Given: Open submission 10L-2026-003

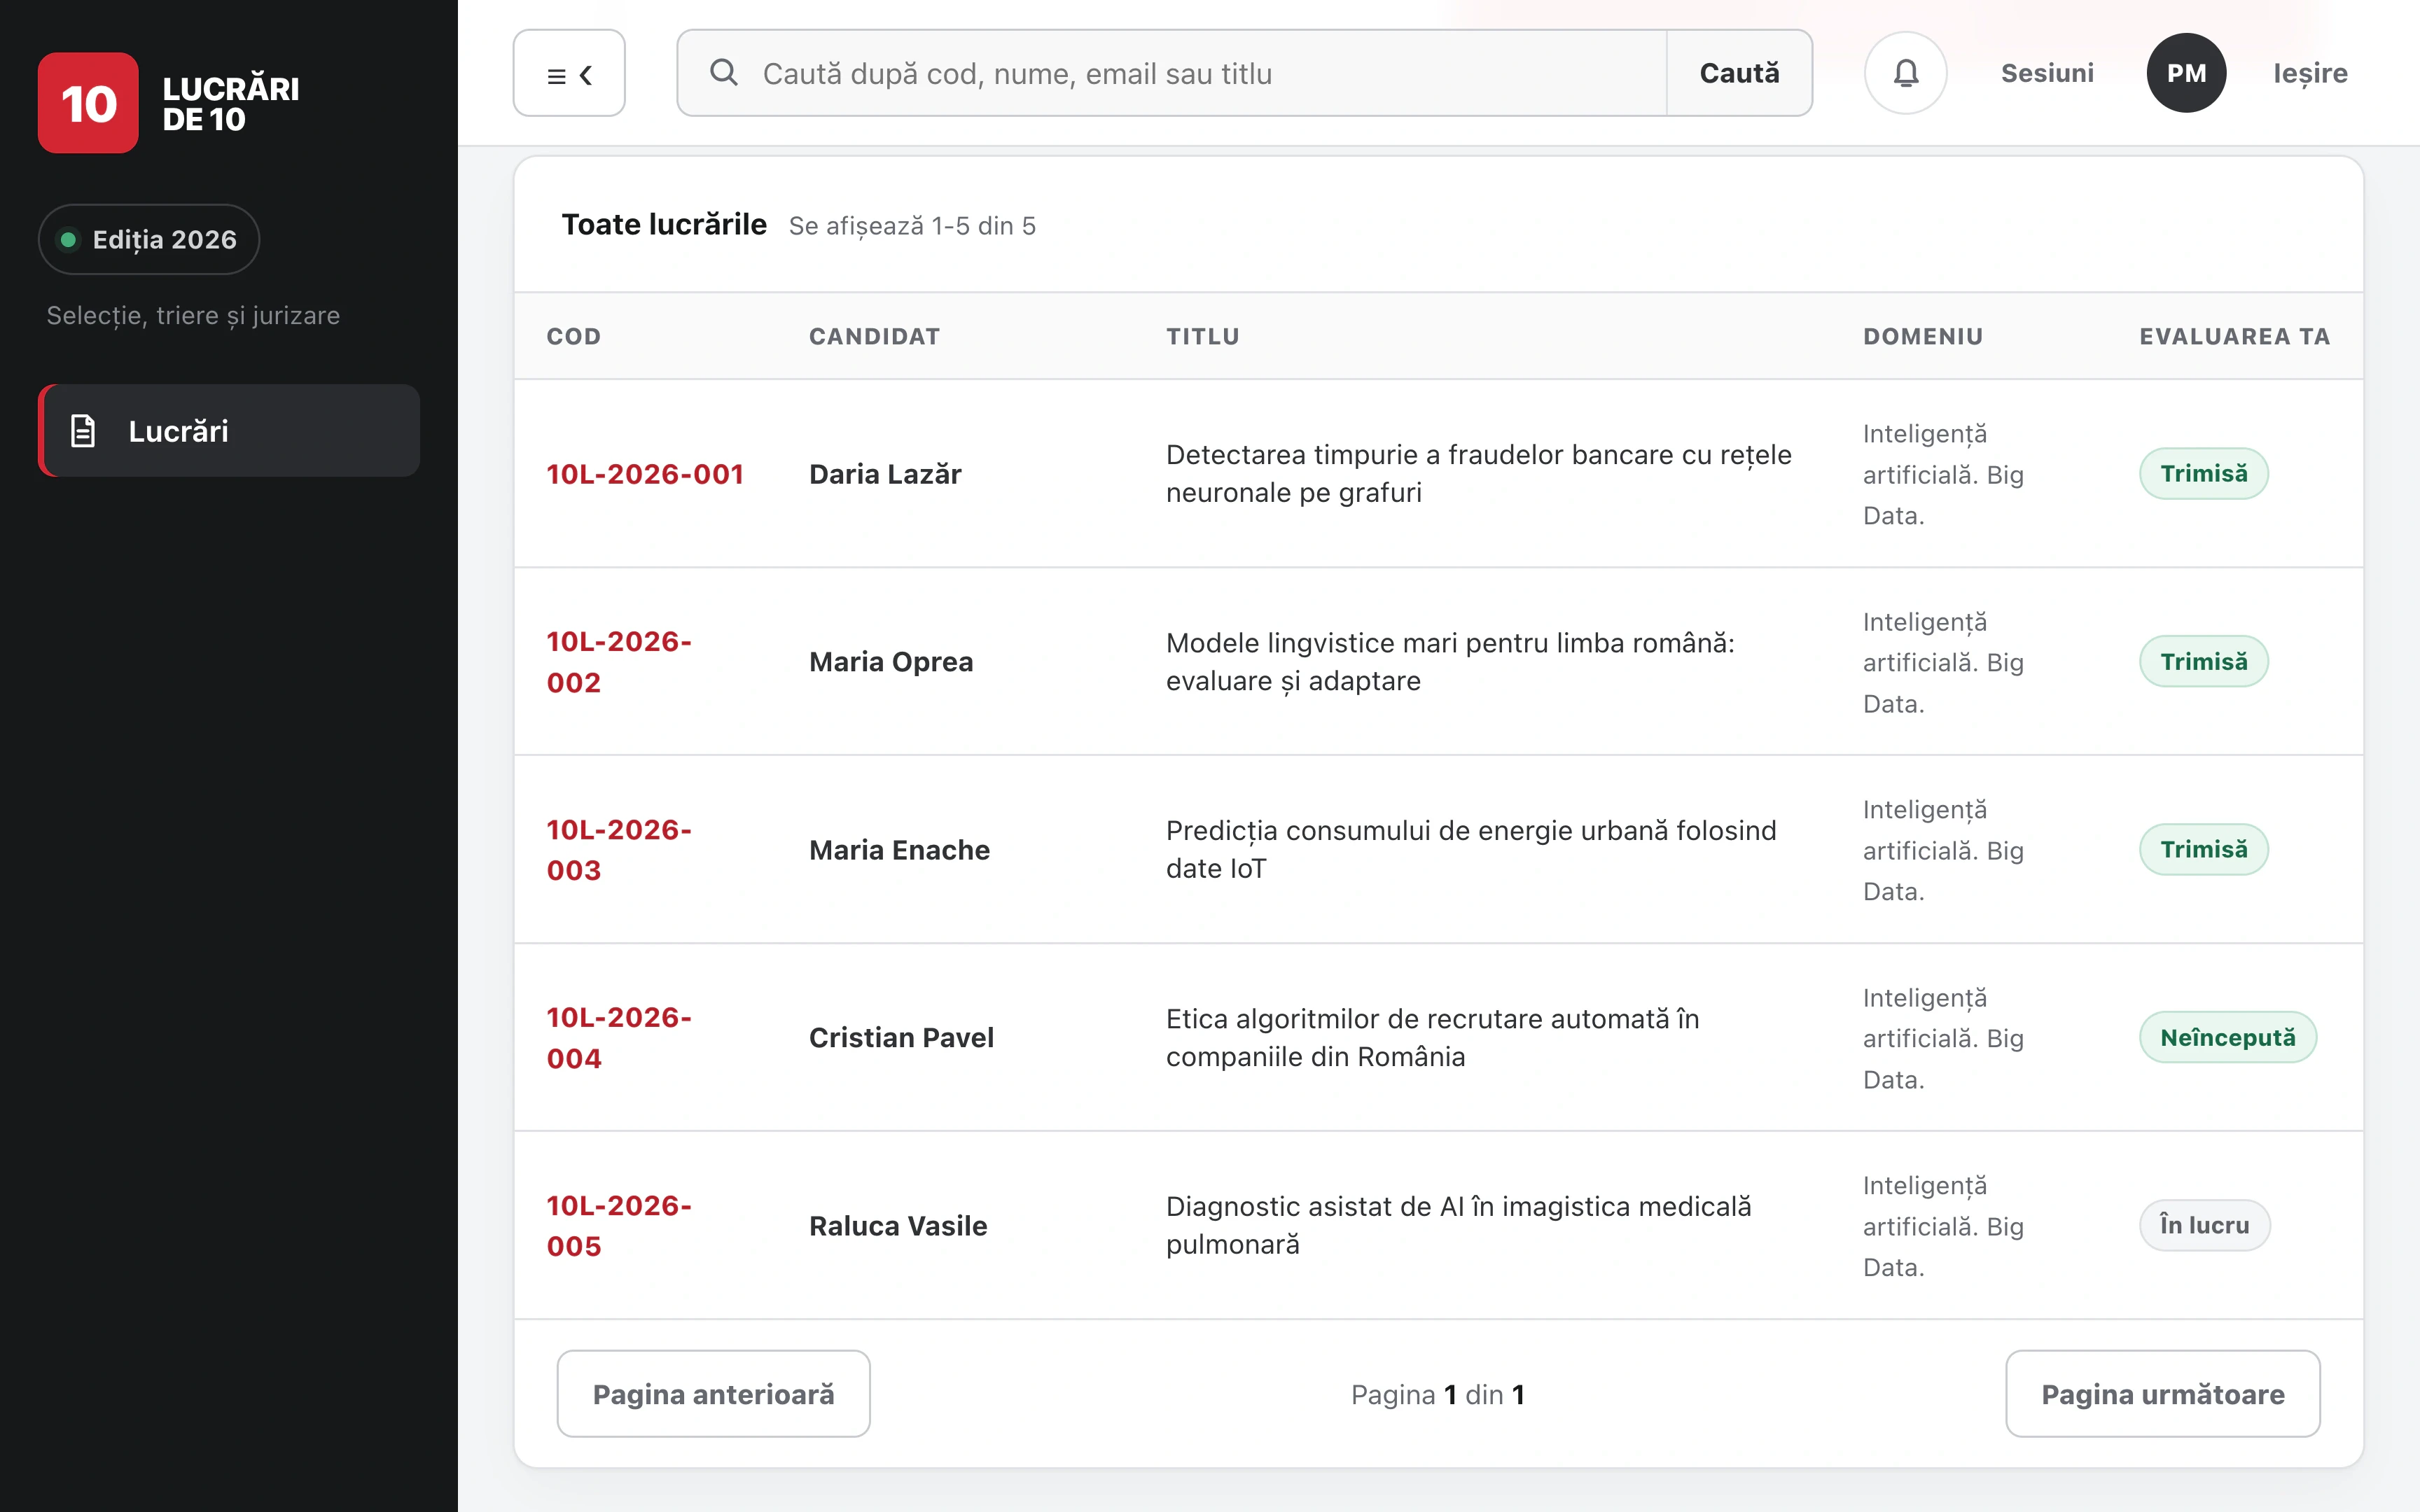Looking at the screenshot, I should coord(619,850).
